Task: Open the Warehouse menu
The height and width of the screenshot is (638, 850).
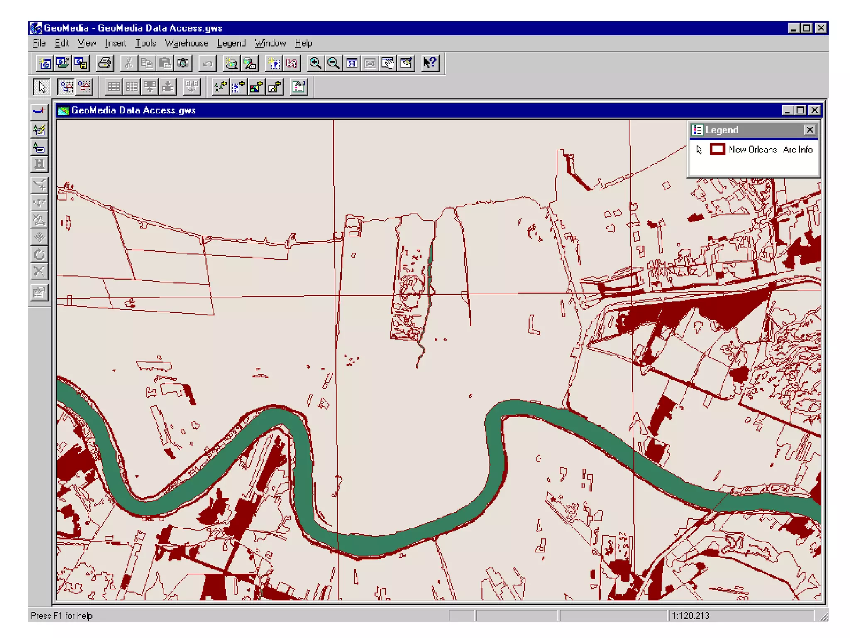Action: click(x=186, y=43)
